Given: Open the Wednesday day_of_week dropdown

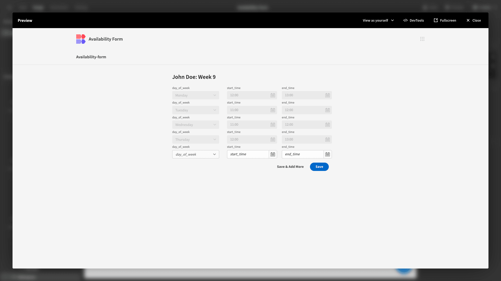Looking at the screenshot, I should pos(196,125).
